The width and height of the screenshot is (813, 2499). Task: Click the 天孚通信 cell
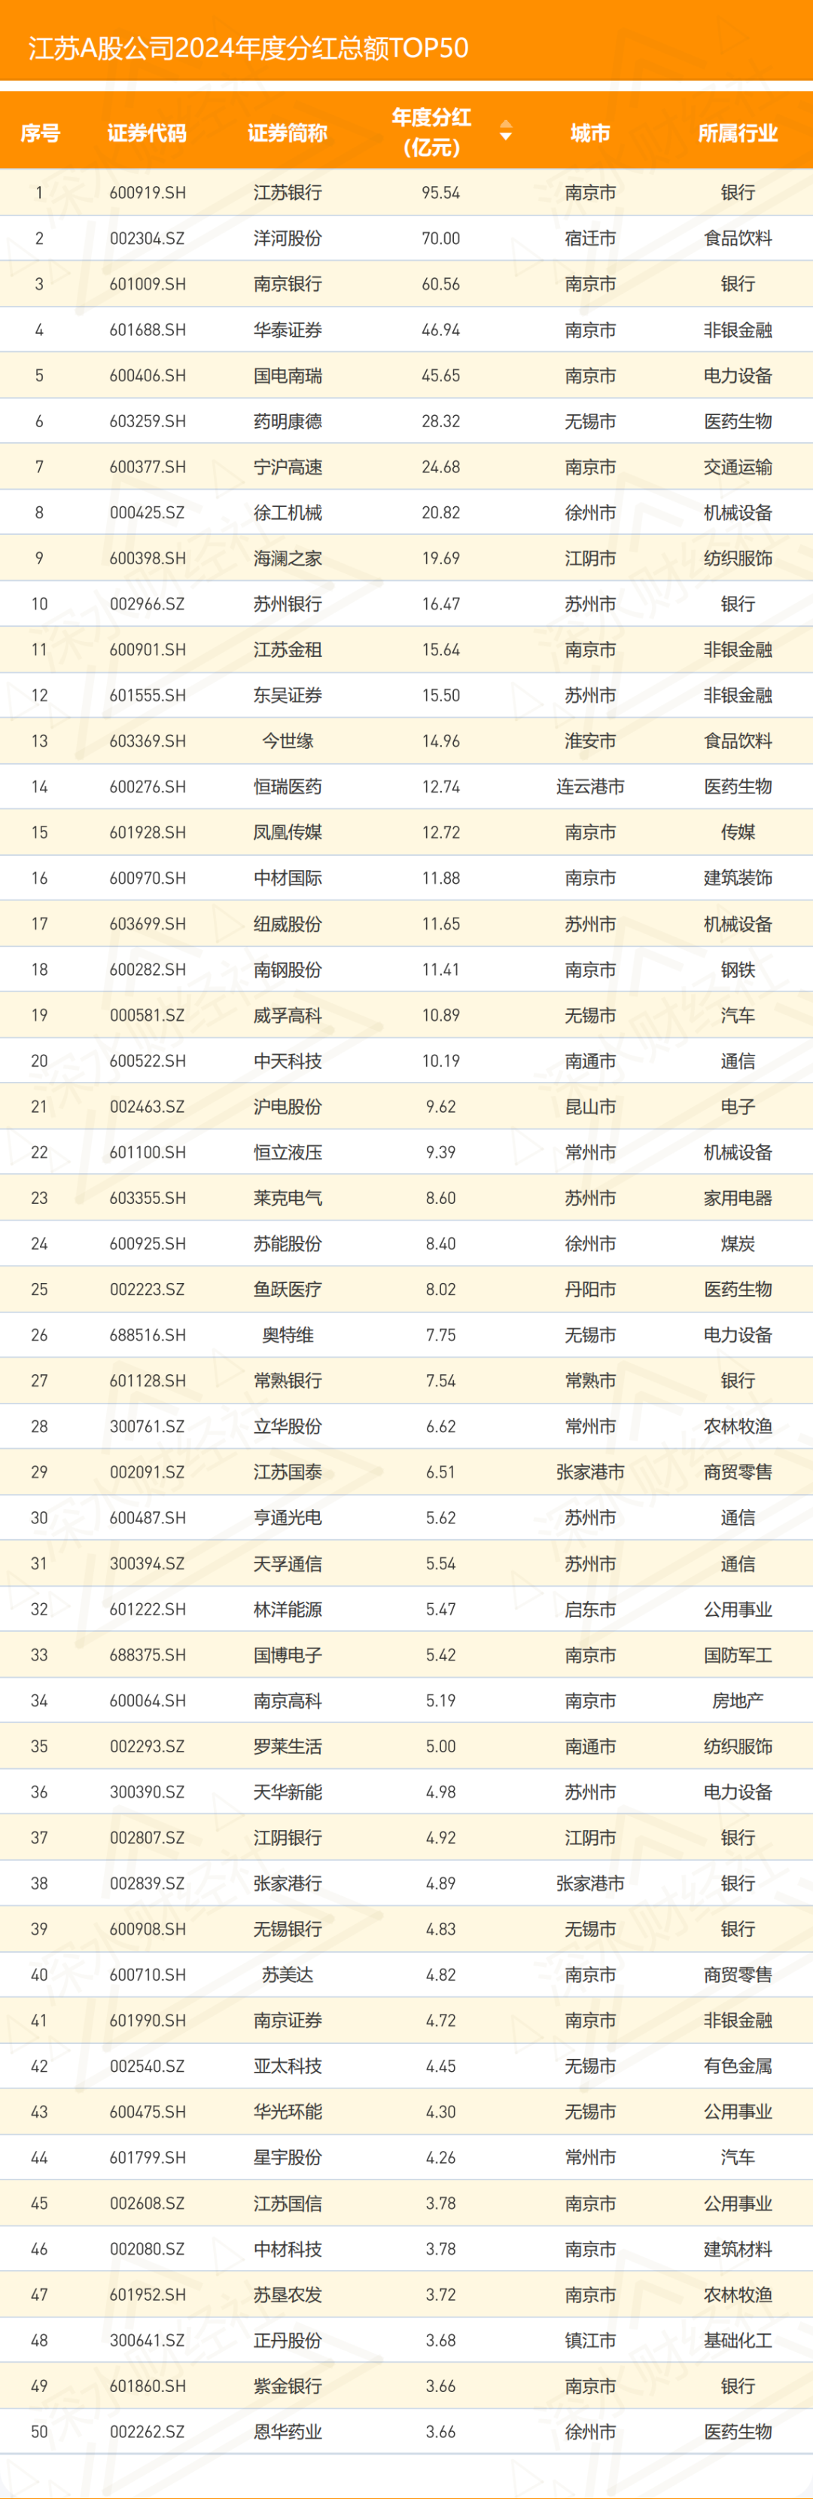pos(288,1564)
